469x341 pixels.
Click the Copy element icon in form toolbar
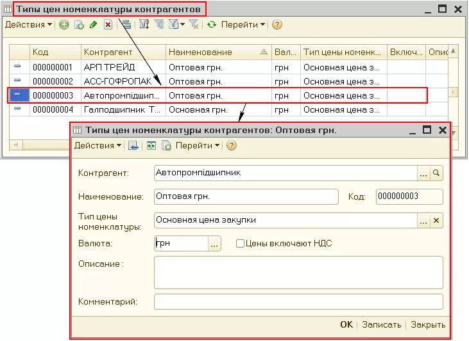click(166, 146)
